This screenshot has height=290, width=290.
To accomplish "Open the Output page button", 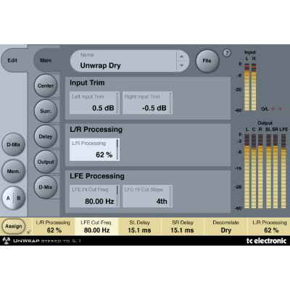I will coord(46,162).
